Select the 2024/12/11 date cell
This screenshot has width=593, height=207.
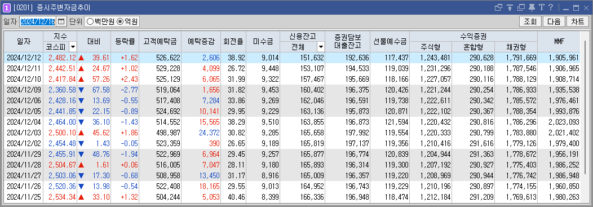(x=24, y=68)
